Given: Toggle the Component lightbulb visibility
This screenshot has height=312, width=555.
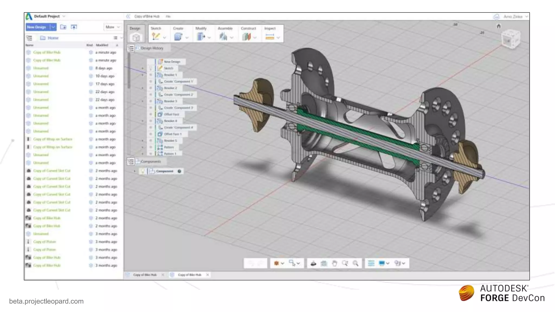Looking at the screenshot, I should pyautogui.click(x=143, y=171).
